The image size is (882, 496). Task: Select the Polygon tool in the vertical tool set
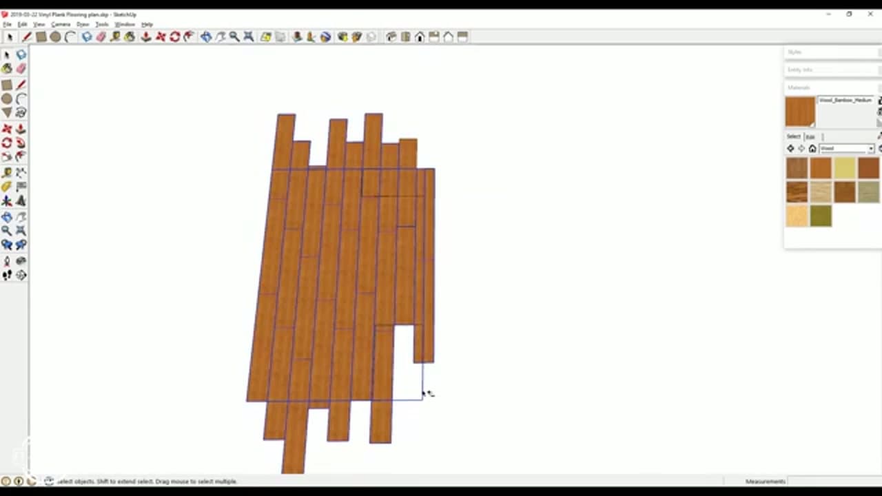(x=7, y=112)
